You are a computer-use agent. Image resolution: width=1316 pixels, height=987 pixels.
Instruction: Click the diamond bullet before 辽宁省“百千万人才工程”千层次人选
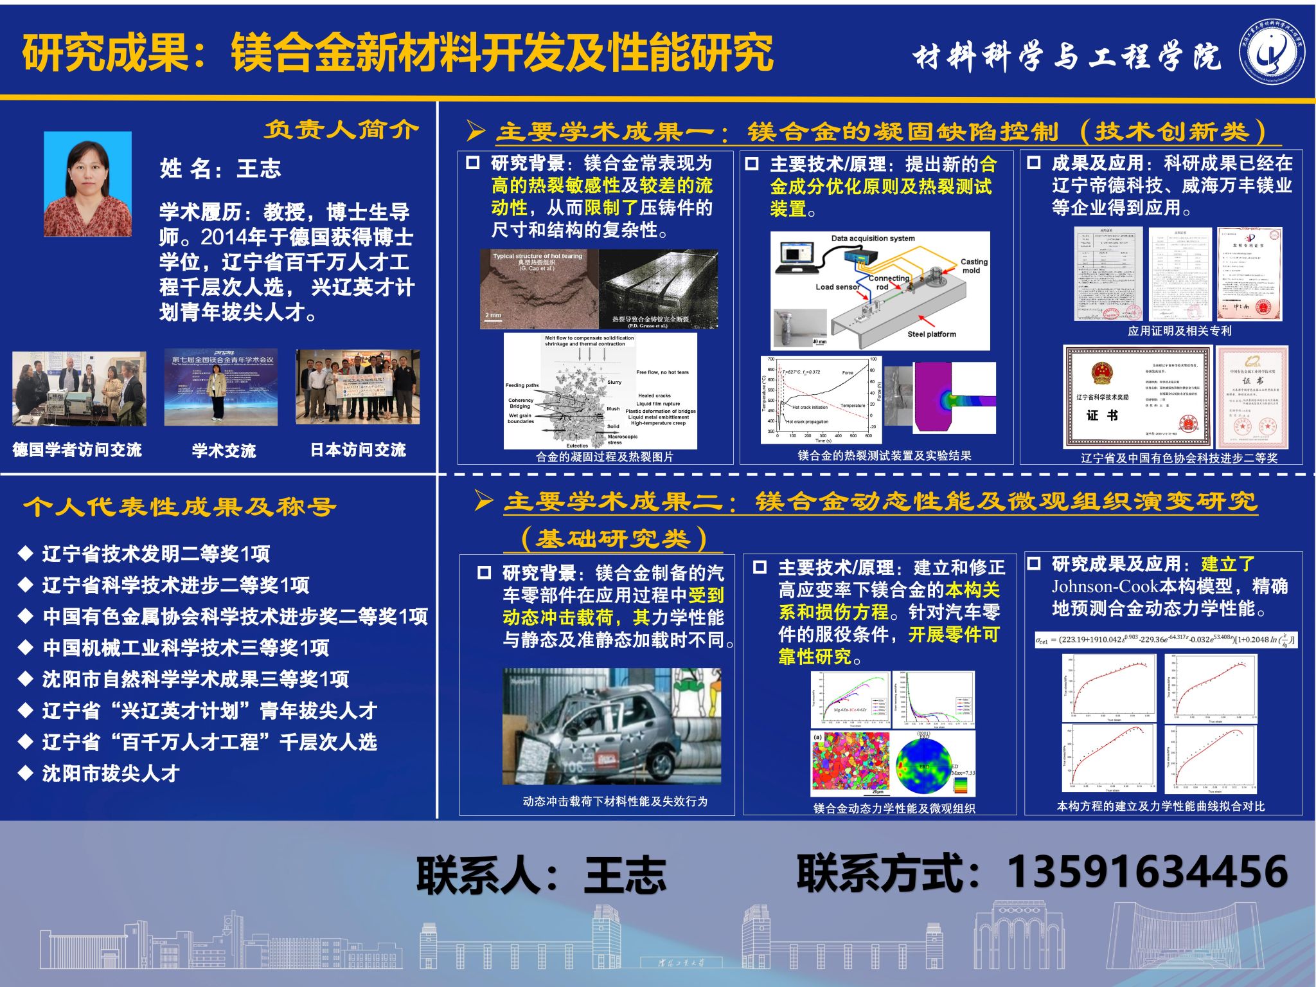[x=26, y=741]
